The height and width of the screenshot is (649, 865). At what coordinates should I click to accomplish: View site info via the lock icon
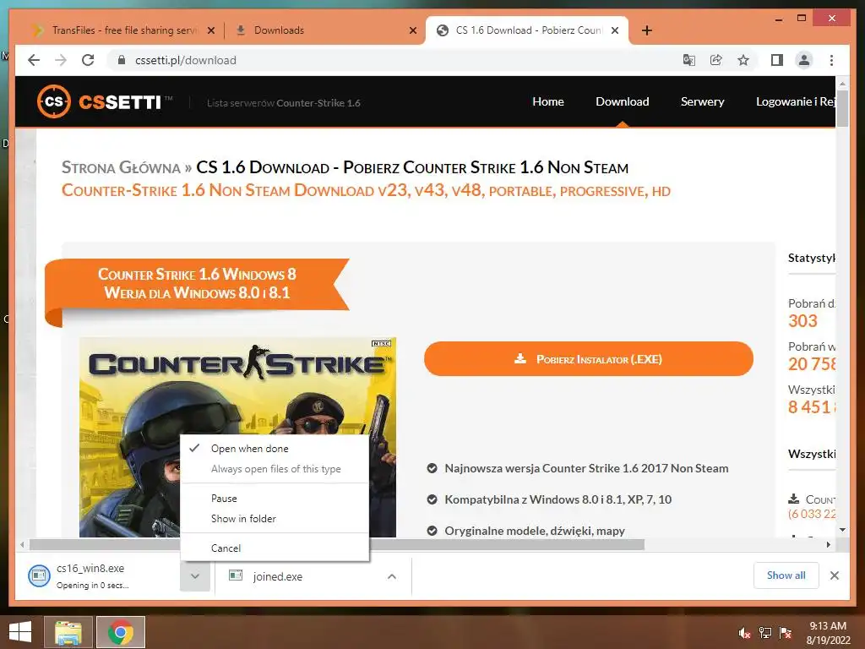[x=122, y=60]
